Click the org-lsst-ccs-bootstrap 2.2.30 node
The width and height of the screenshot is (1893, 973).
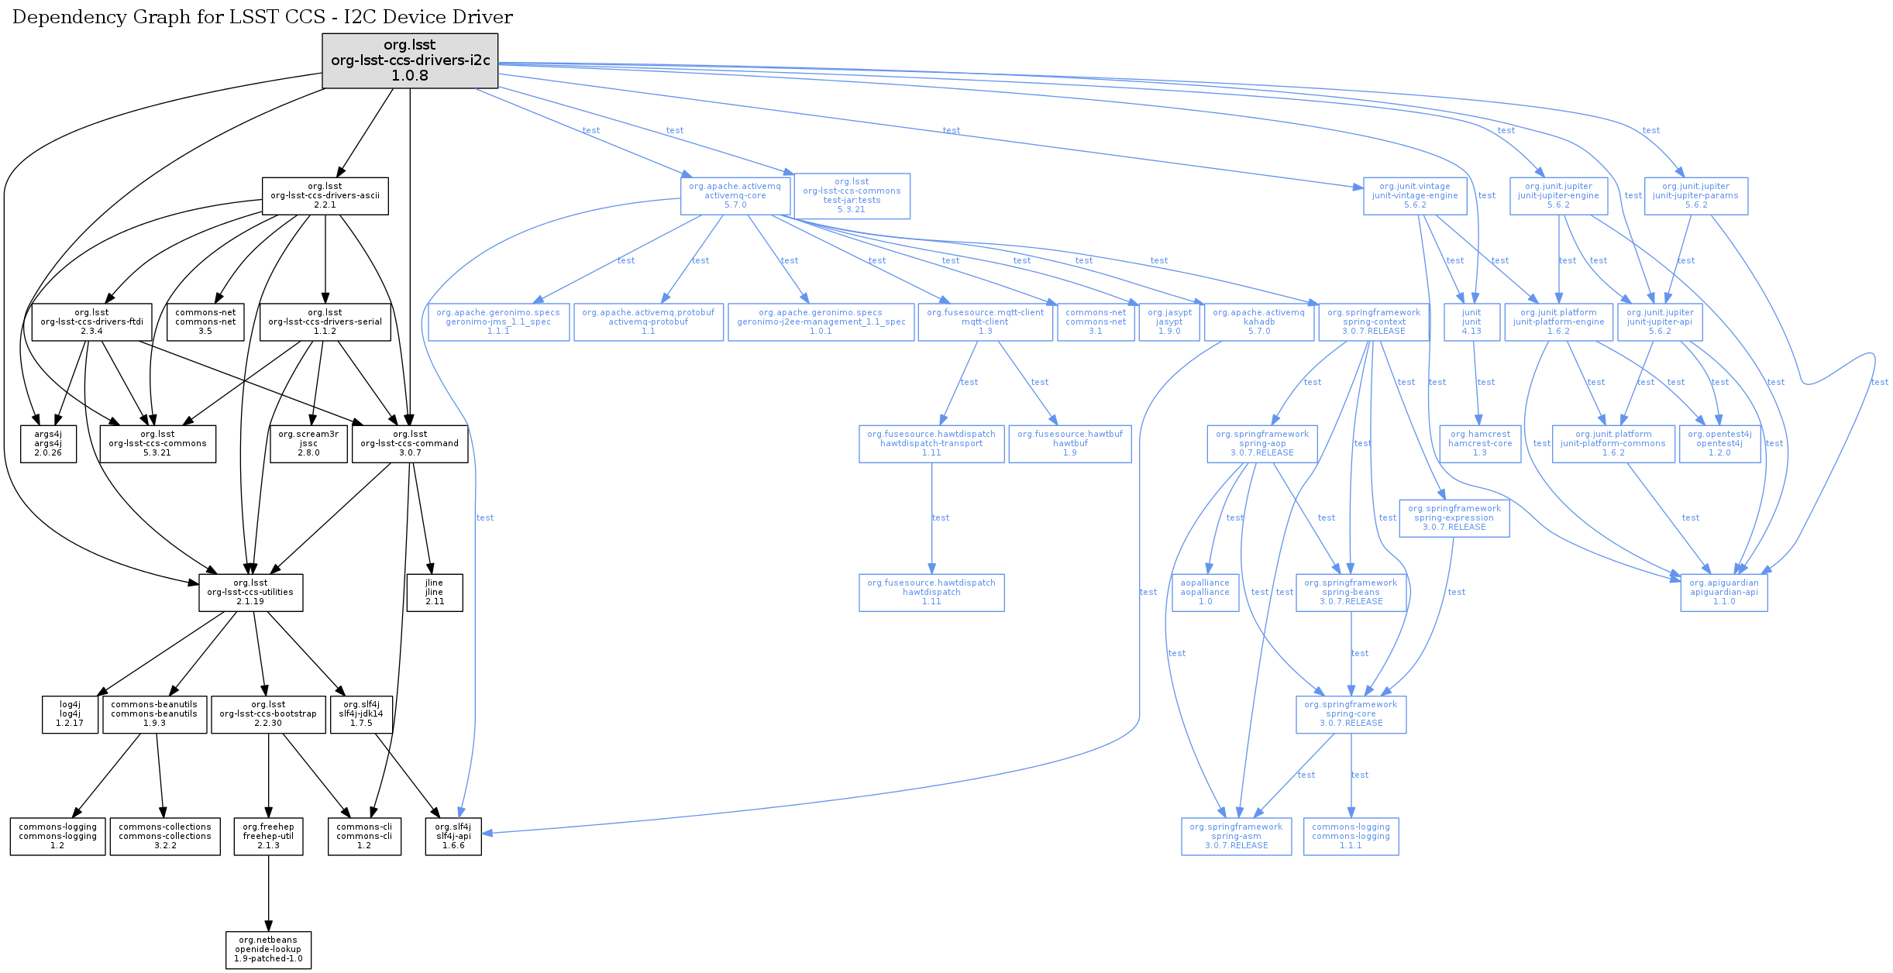click(268, 714)
